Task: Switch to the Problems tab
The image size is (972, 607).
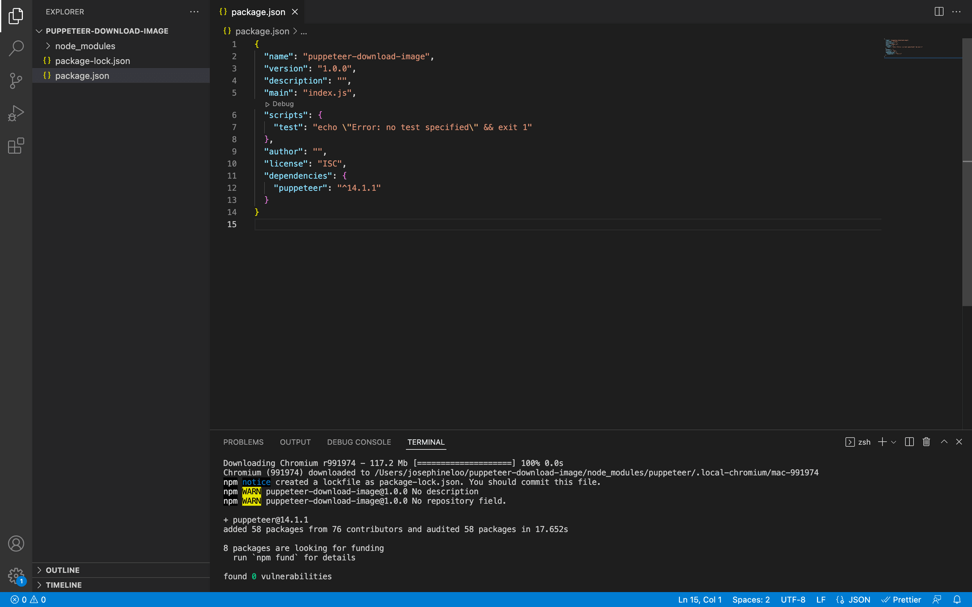Action: [x=243, y=442]
